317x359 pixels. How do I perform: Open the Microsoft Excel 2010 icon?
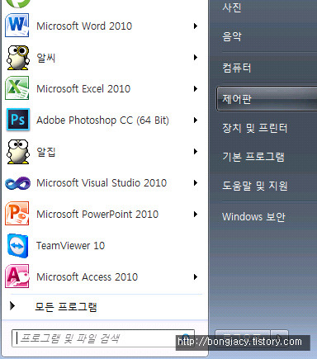[17, 88]
